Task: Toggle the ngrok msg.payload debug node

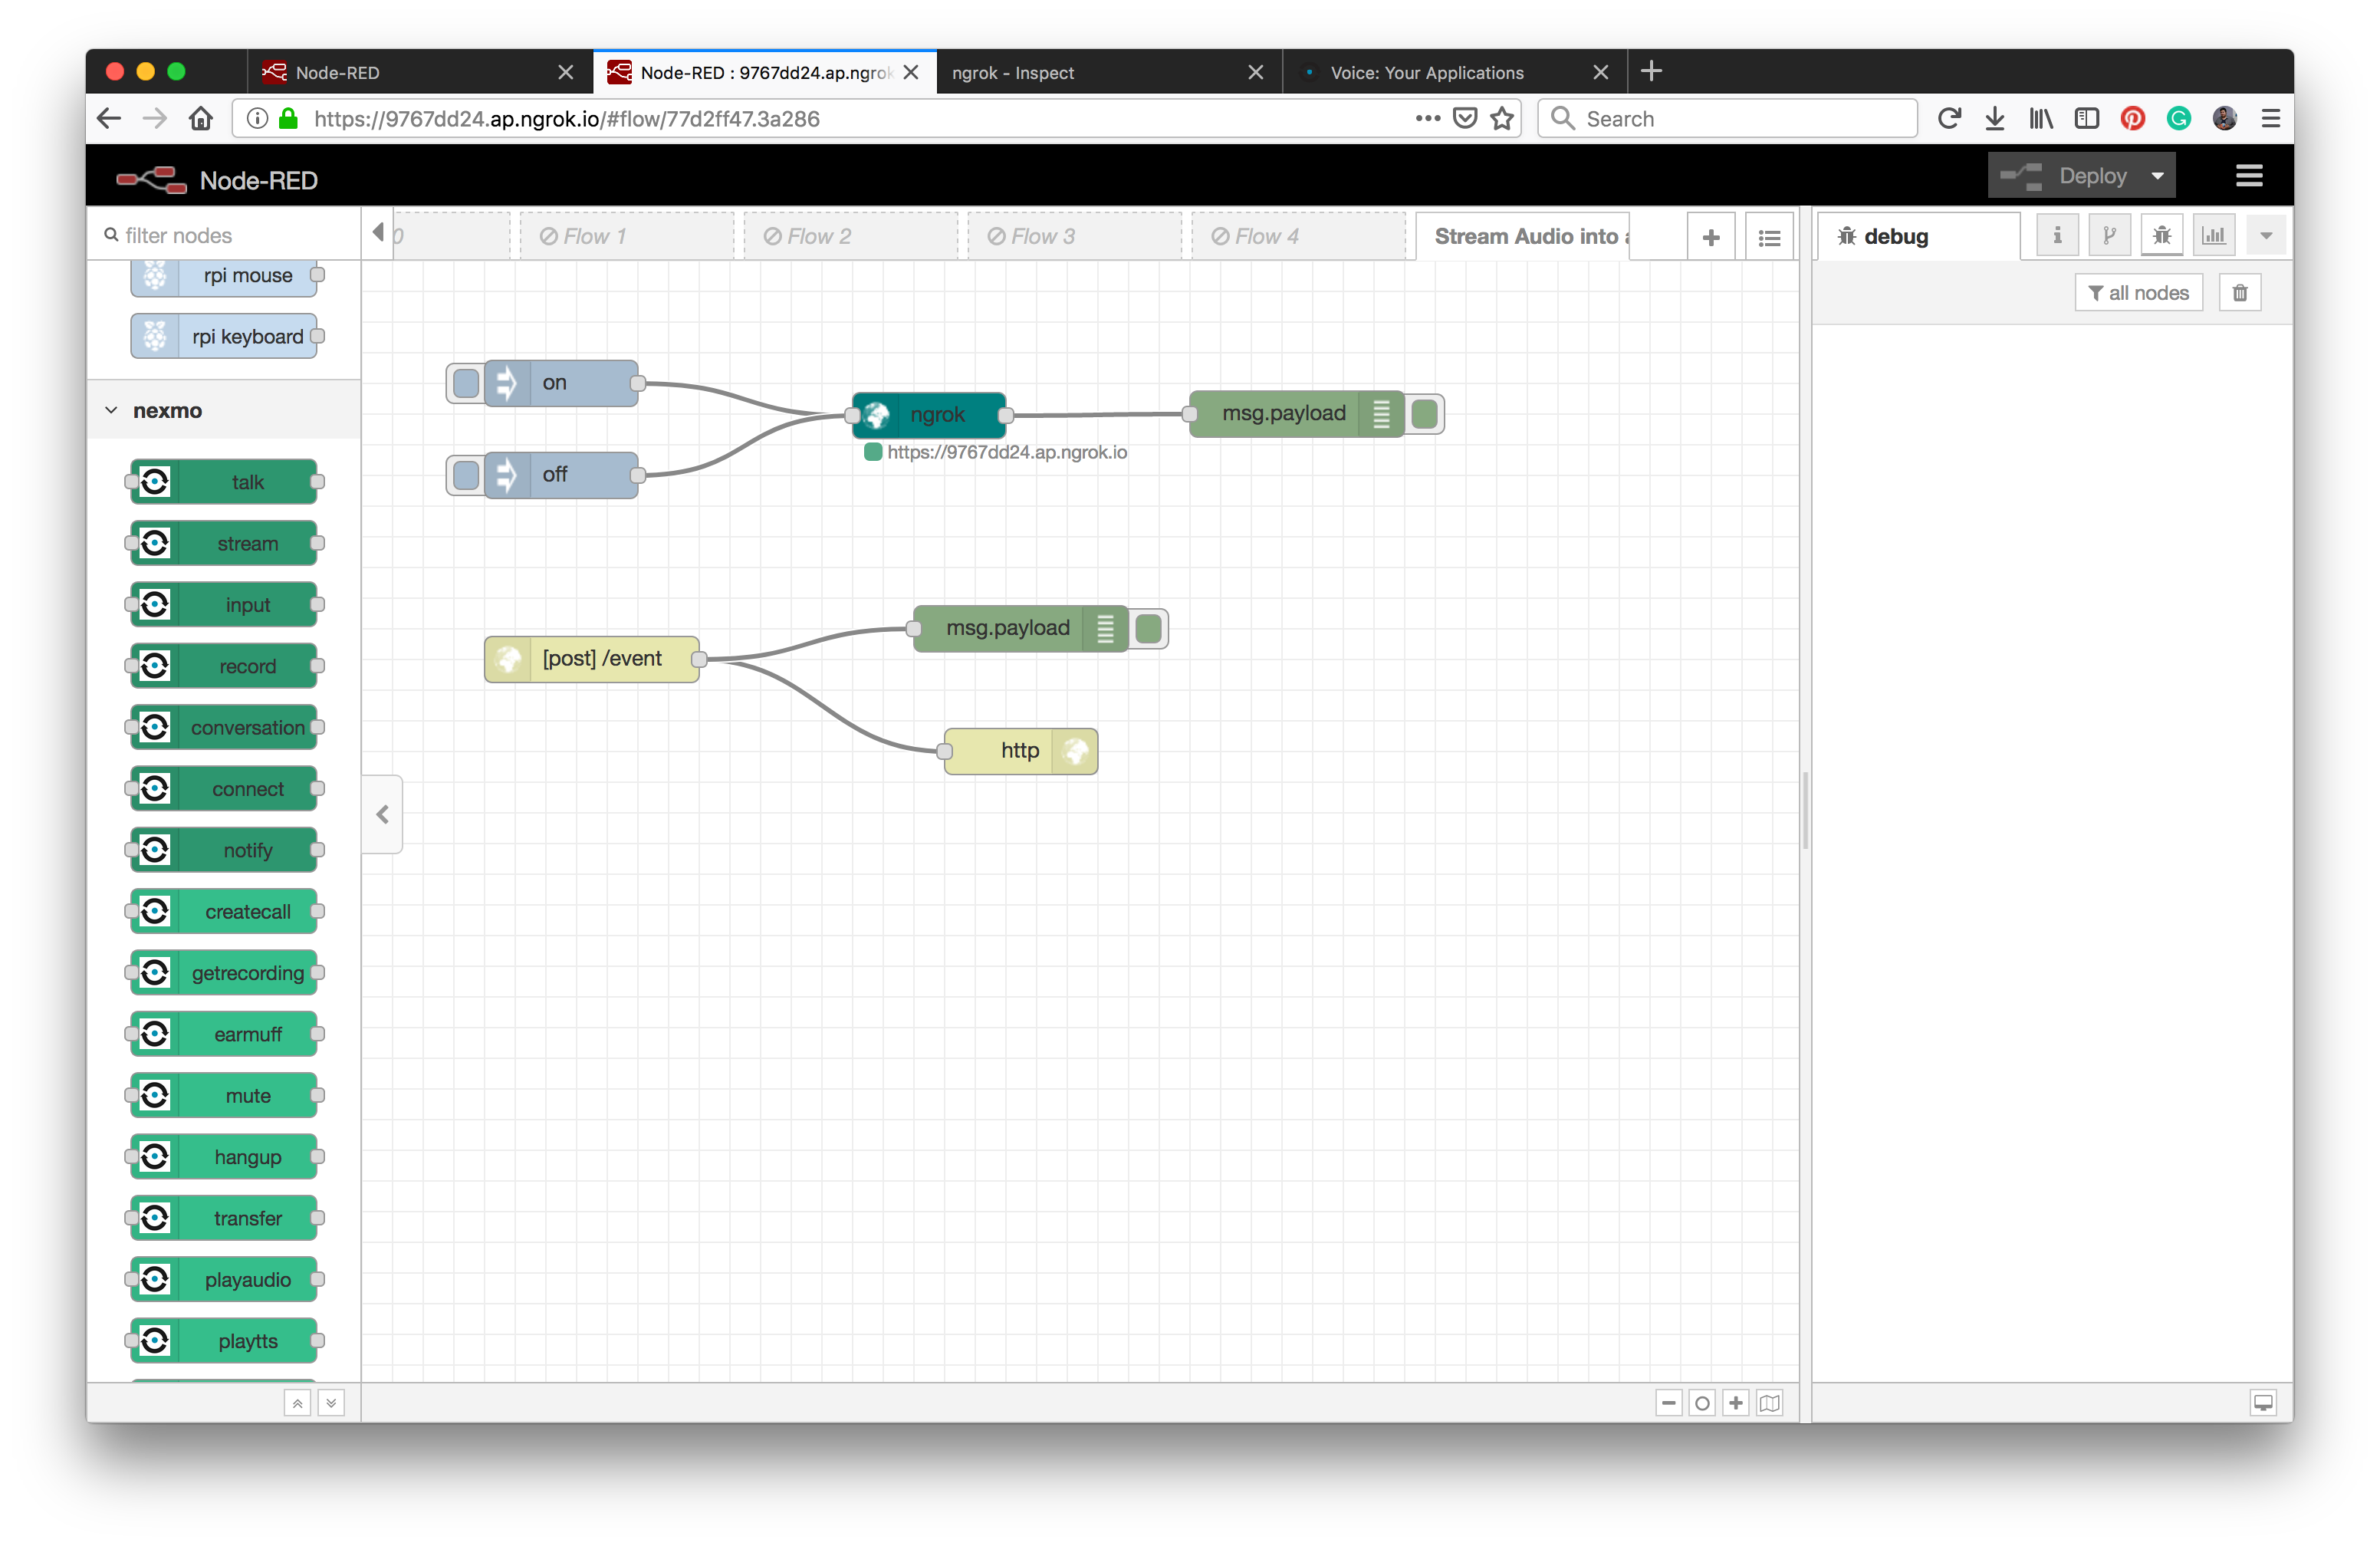Action: pyautogui.click(x=1425, y=414)
